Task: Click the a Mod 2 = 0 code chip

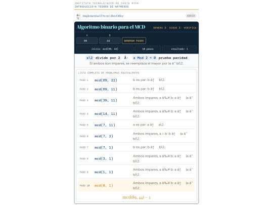Action: click(145, 58)
